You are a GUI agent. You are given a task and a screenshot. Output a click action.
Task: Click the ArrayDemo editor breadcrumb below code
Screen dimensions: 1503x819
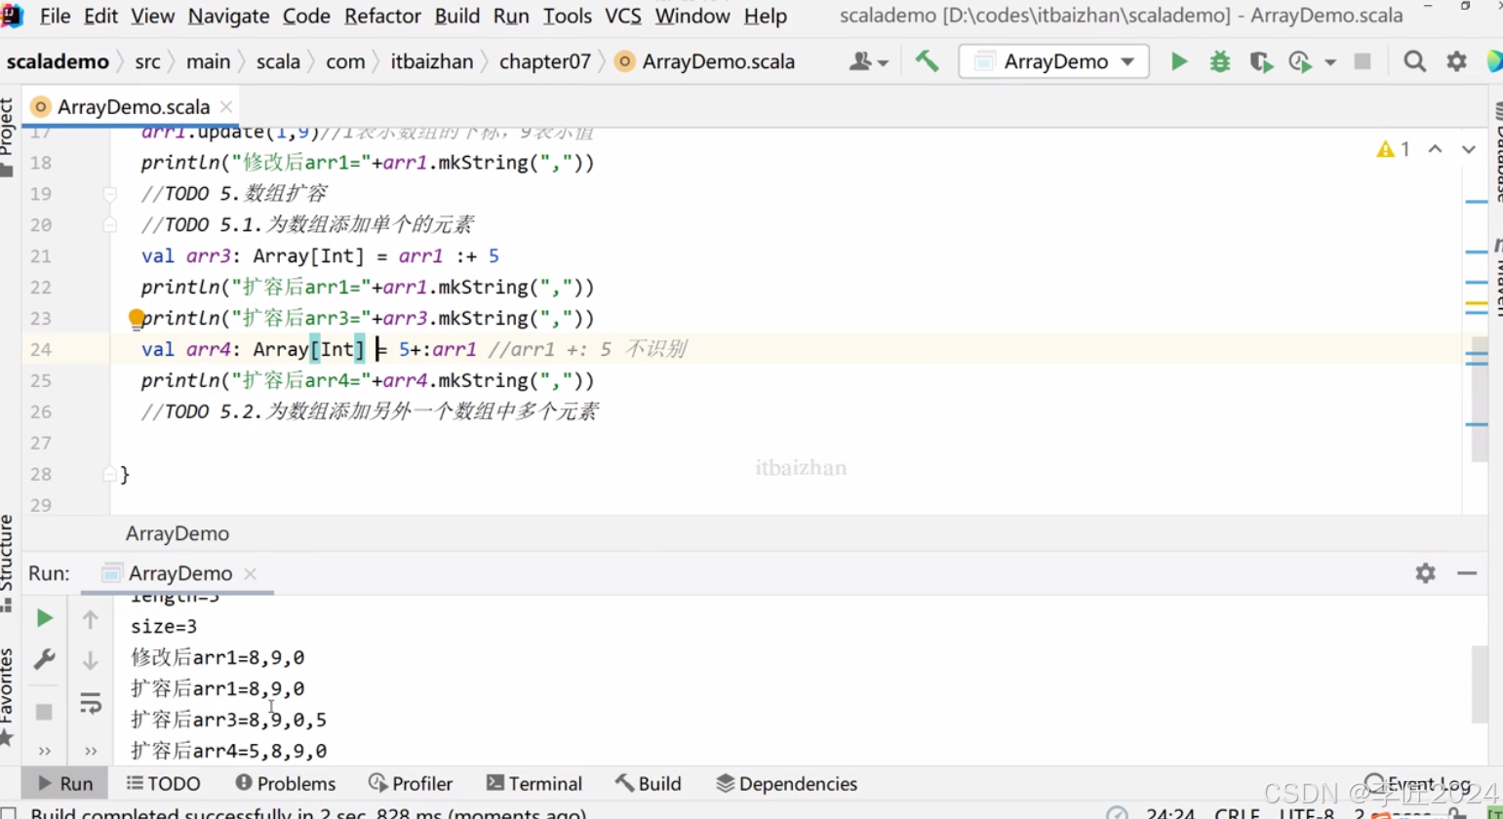click(178, 533)
